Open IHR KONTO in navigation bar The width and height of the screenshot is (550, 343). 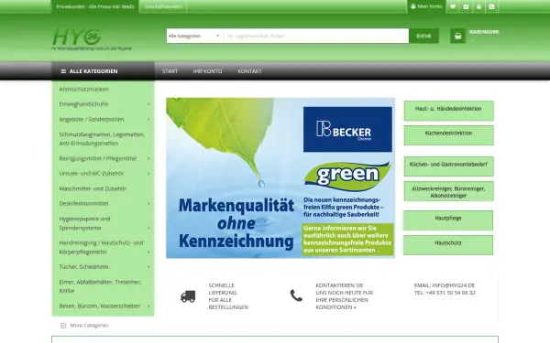pyautogui.click(x=207, y=71)
